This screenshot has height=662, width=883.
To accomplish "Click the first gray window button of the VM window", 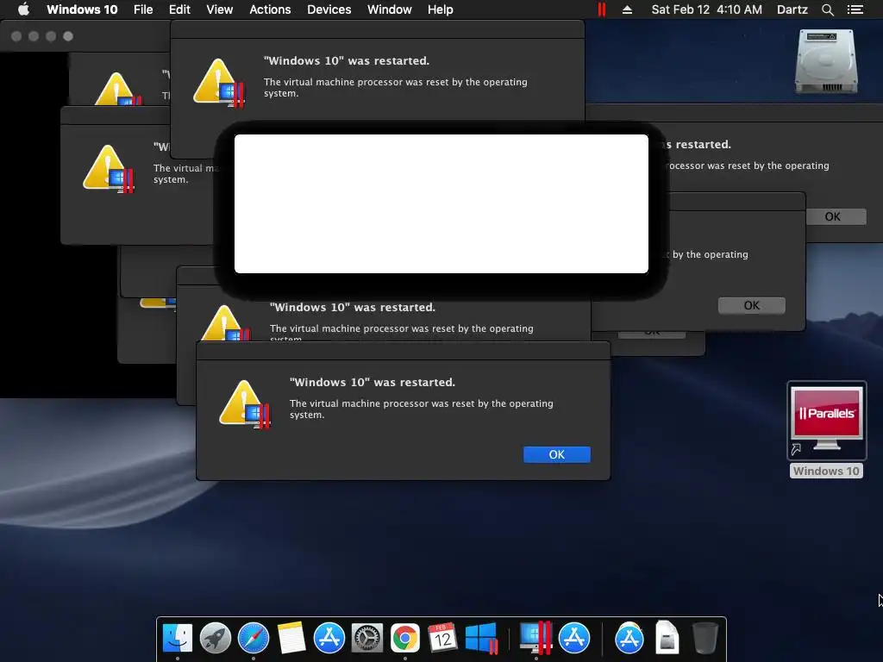I will (16, 36).
